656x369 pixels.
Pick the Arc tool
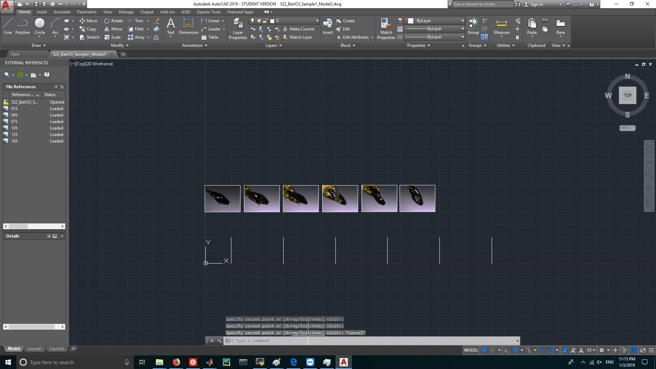tap(55, 27)
